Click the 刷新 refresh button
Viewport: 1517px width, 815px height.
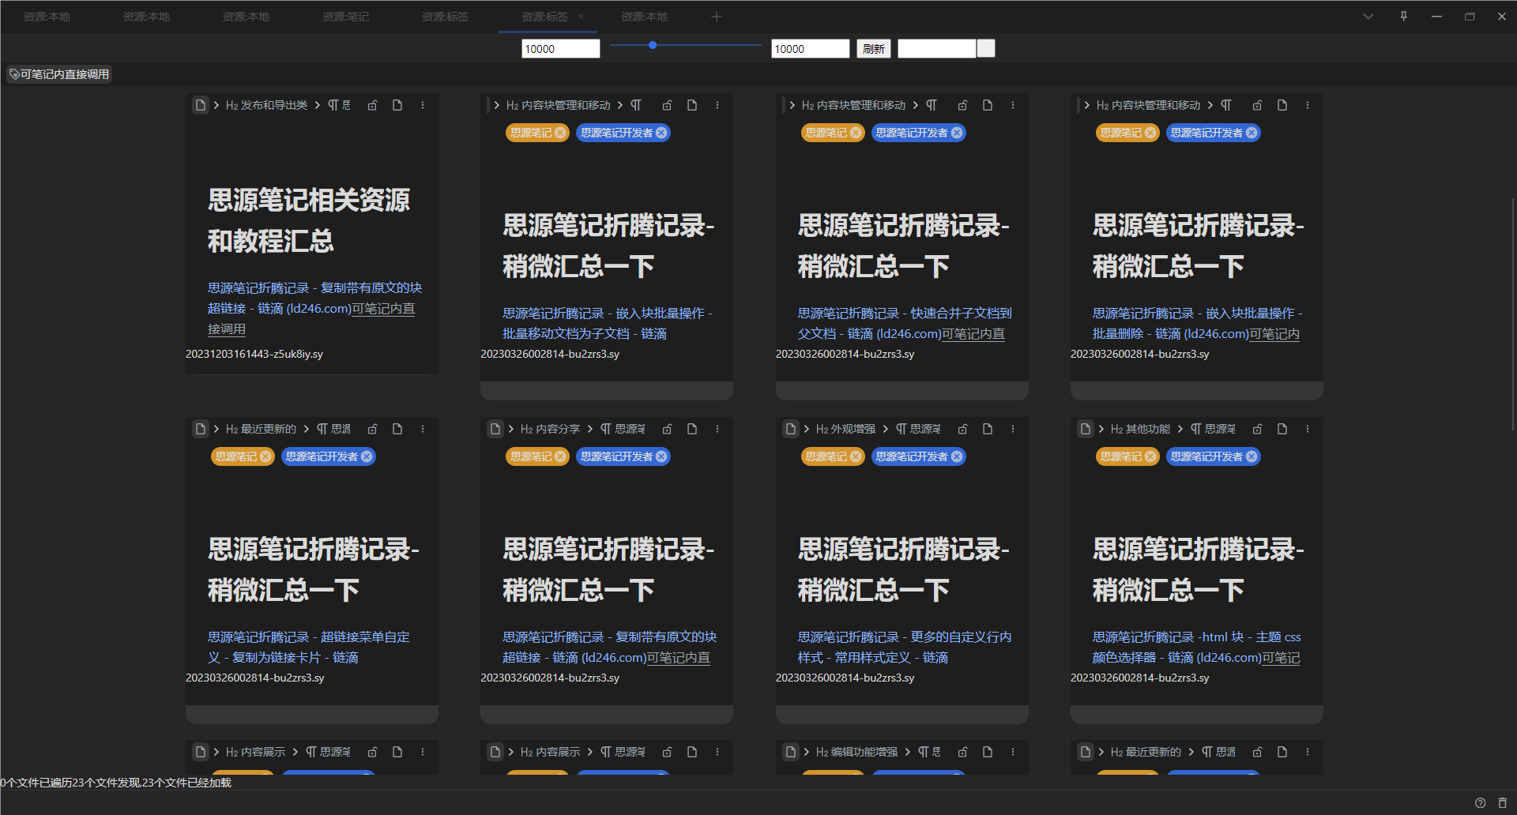(x=873, y=48)
